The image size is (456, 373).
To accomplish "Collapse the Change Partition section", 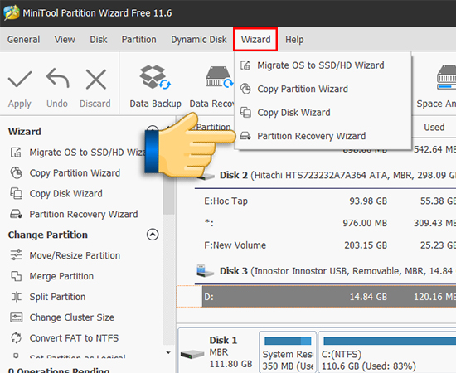I will (153, 235).
